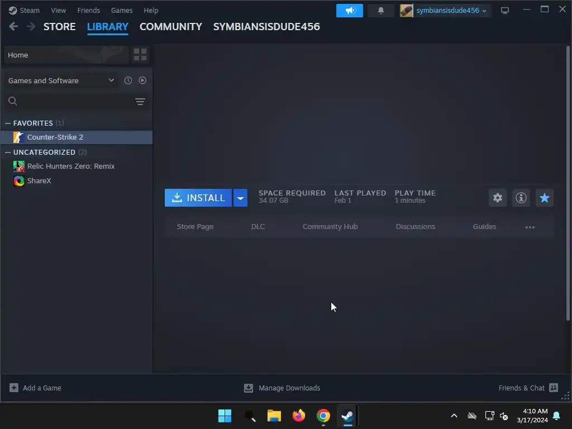
Task: Open more links ellipsis menu
Action: [530, 227]
